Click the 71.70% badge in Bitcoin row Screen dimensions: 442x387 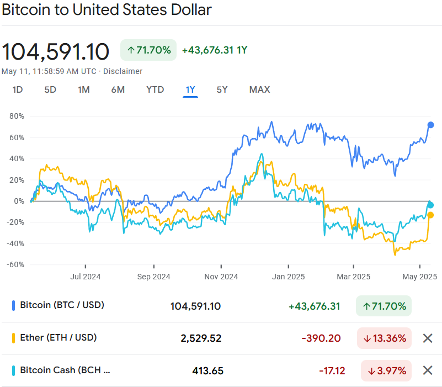pos(384,306)
